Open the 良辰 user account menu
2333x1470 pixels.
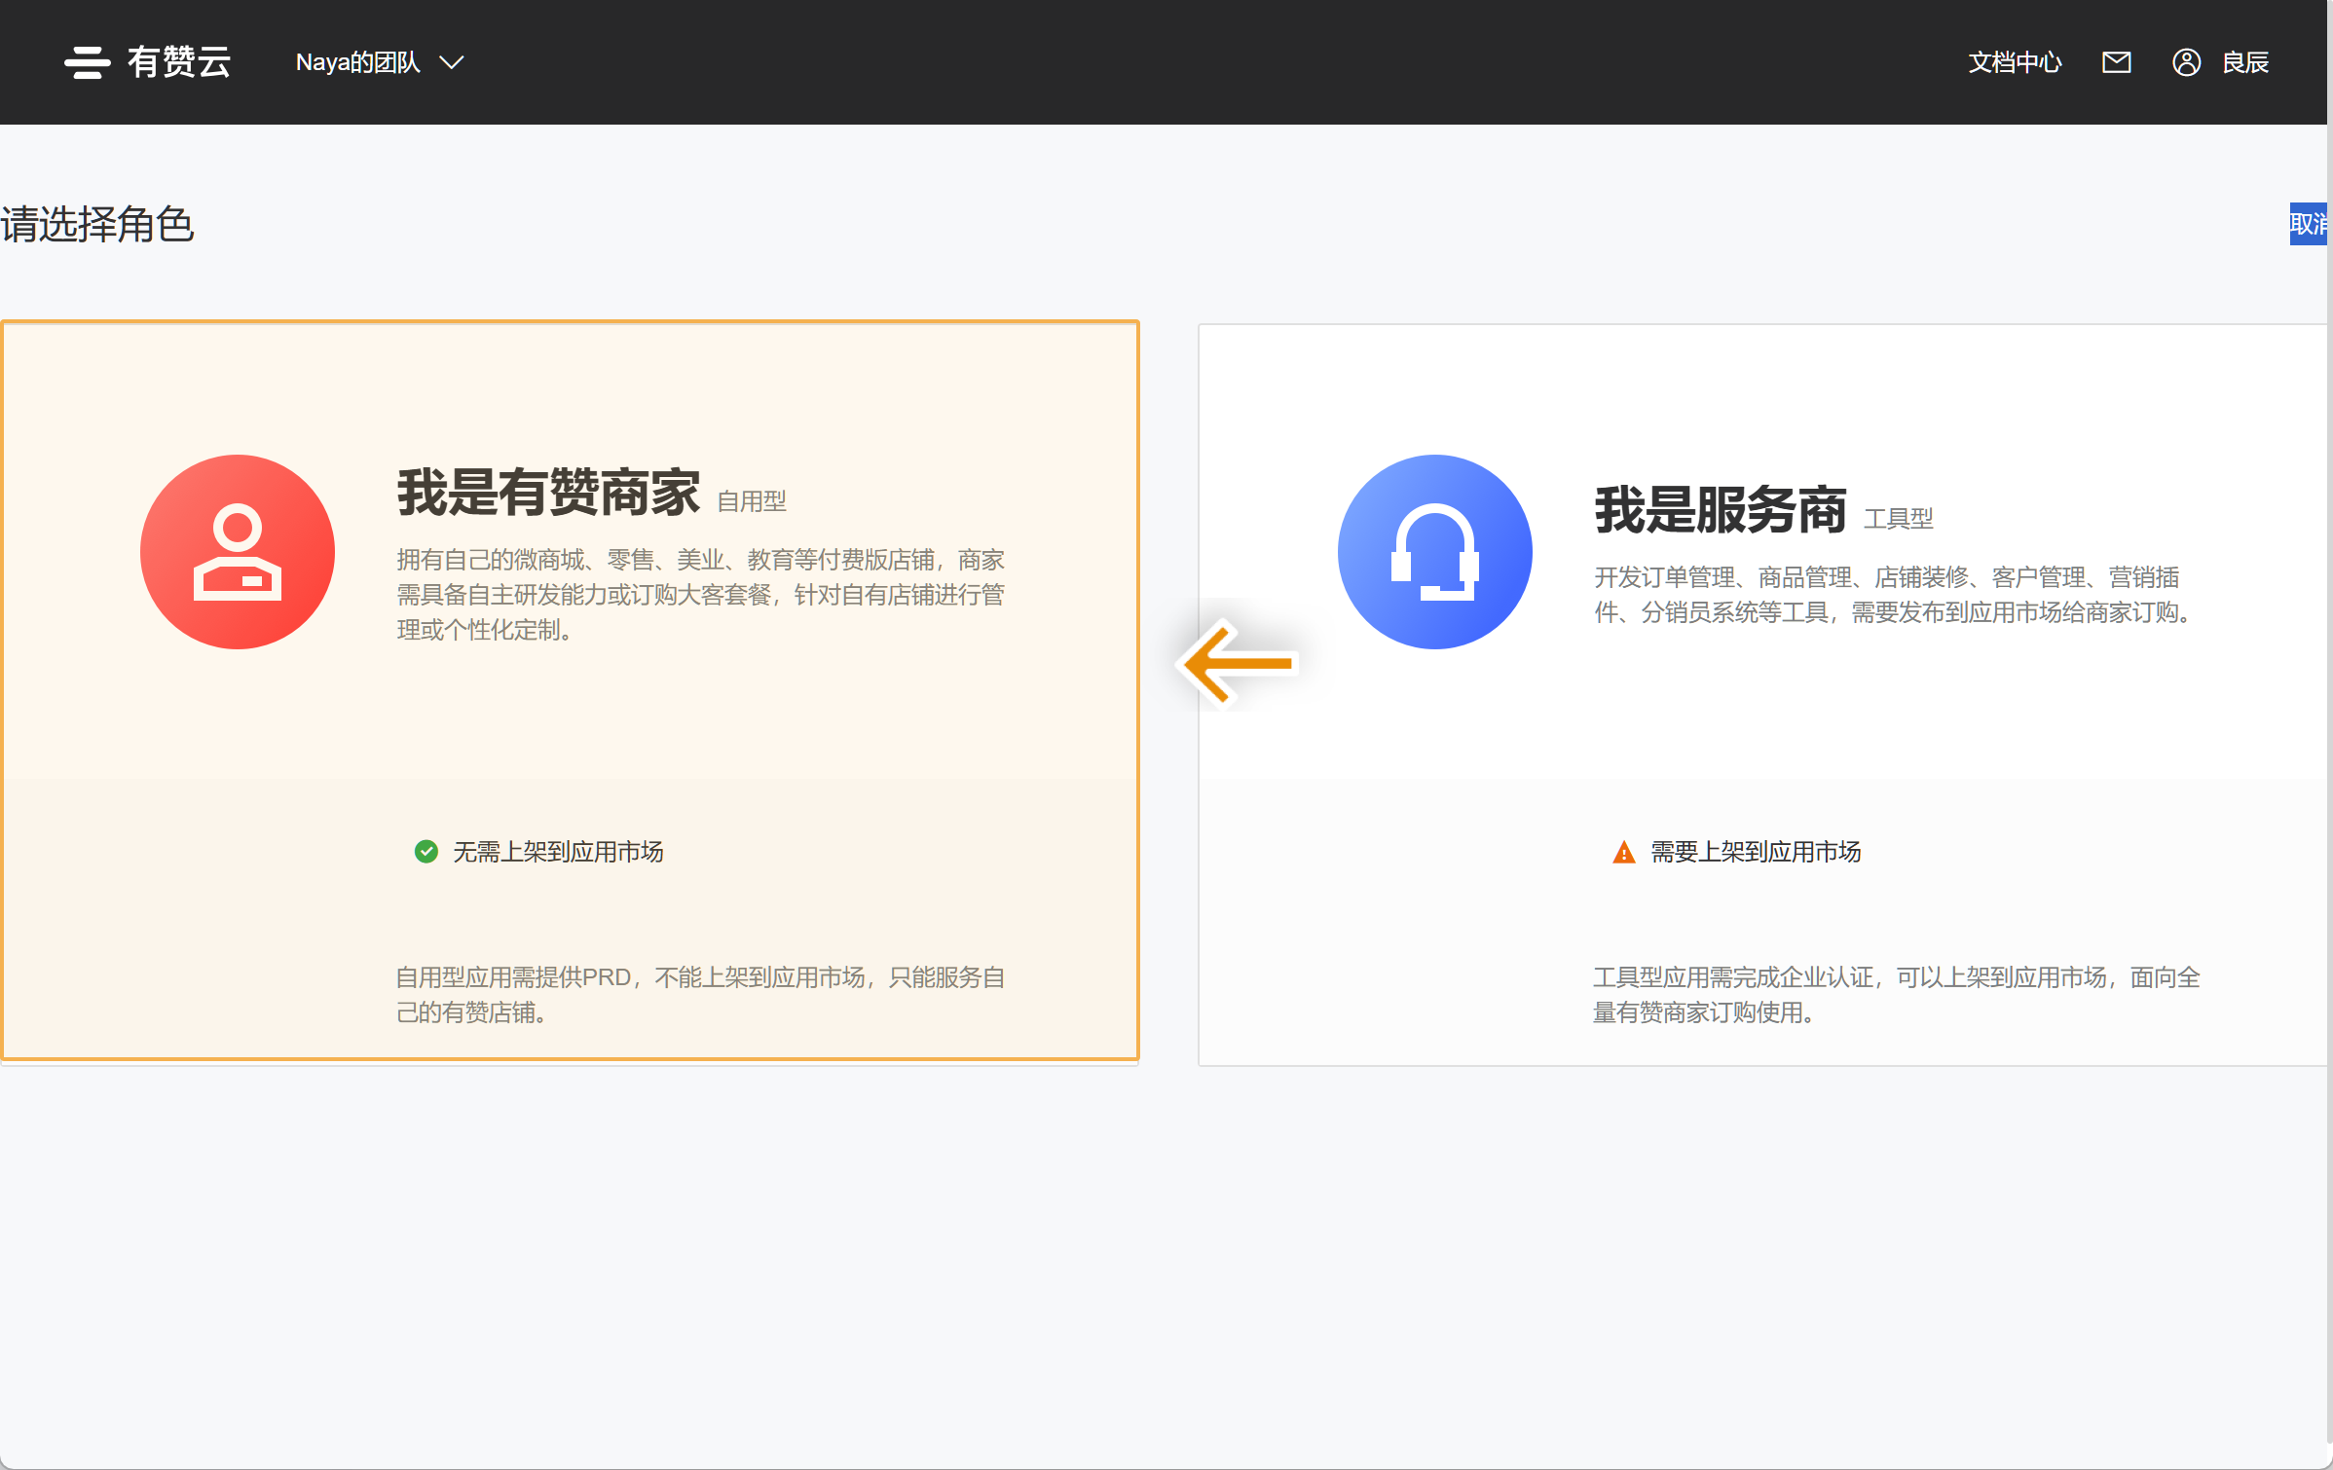[2245, 62]
